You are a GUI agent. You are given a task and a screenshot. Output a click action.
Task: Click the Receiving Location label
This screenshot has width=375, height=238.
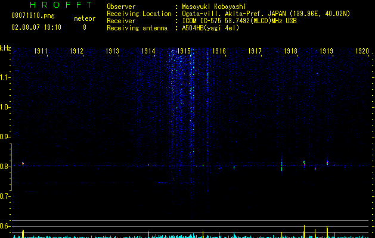coord(139,14)
